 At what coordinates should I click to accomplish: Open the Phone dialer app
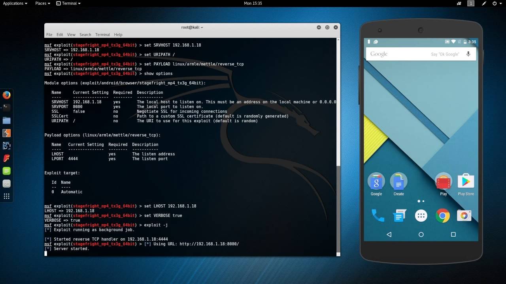coord(378,215)
